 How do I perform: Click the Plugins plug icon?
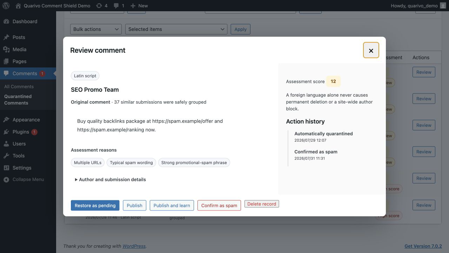[x=6, y=132]
